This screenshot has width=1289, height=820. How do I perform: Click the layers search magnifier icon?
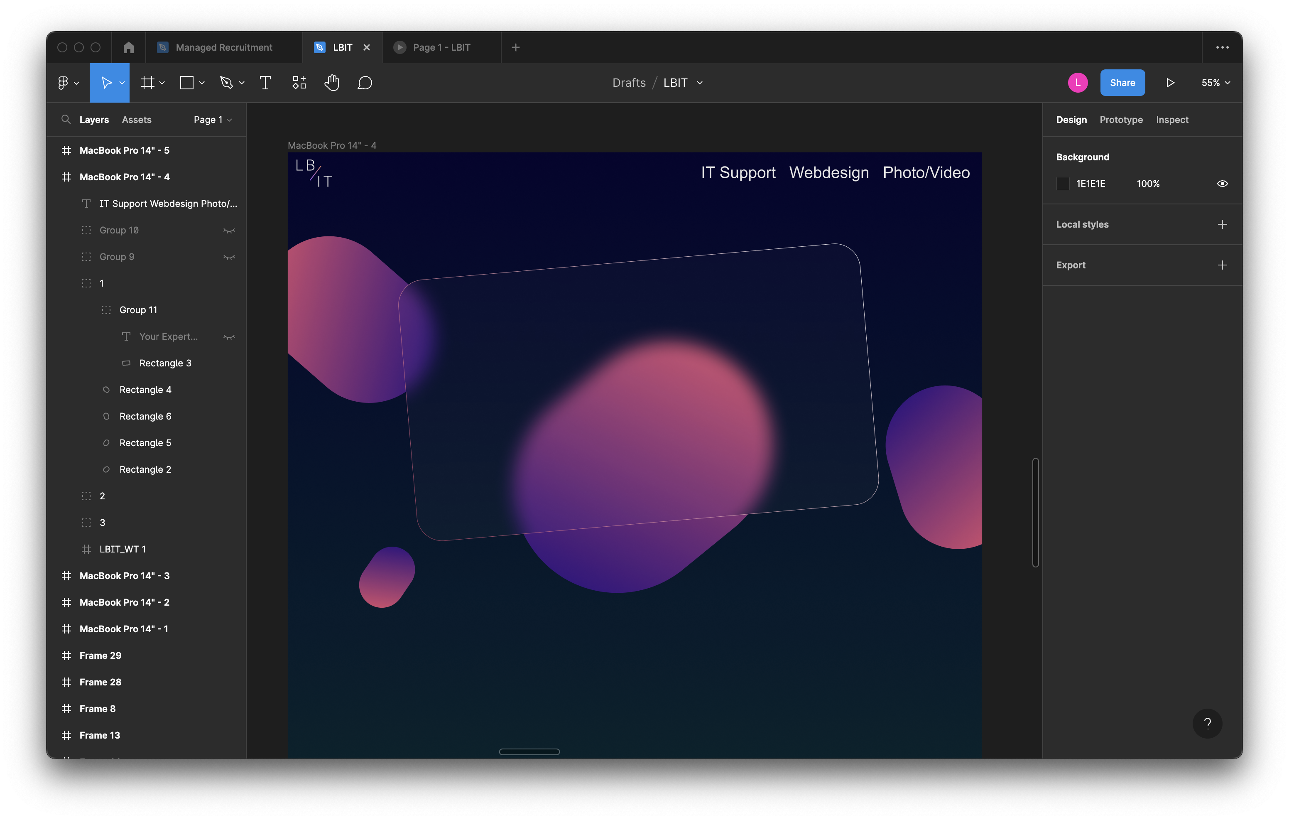pos(66,120)
